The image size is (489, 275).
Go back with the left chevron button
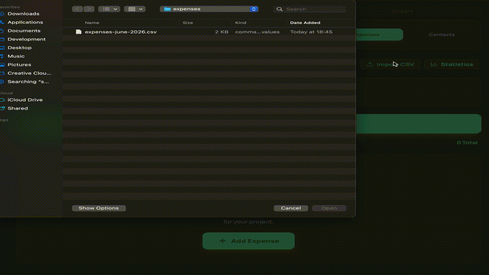click(78, 9)
